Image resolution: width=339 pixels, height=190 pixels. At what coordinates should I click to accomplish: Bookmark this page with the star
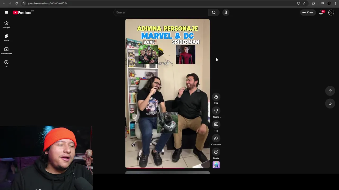304,3
